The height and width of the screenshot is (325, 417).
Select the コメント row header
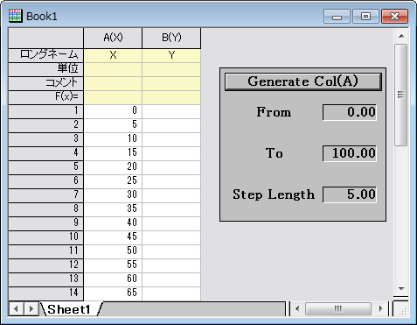click(46, 83)
